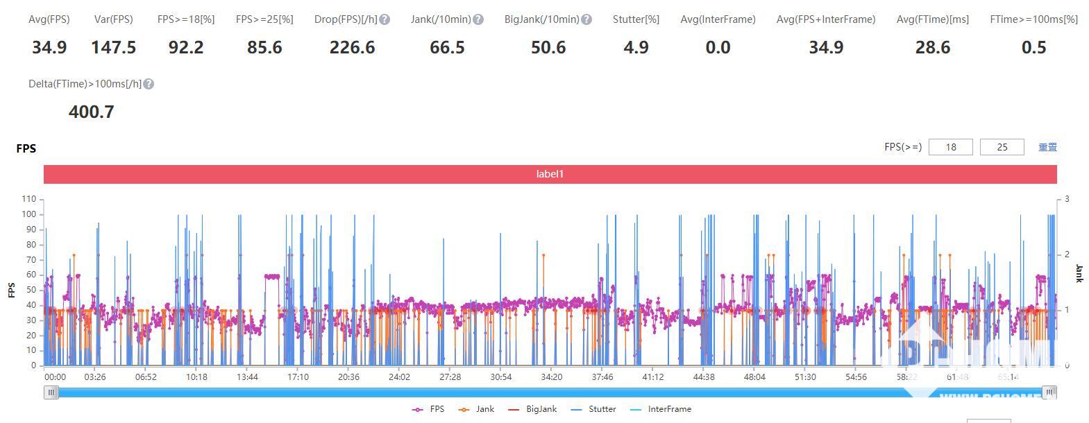Click question mark beside BigJank(/10min)
This screenshot has height=423, width=1089.
coord(586,19)
